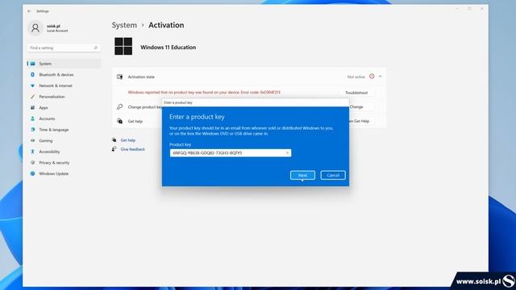Click Cancel in the product key dialog
Screen dimensions: 516x290
point(333,176)
